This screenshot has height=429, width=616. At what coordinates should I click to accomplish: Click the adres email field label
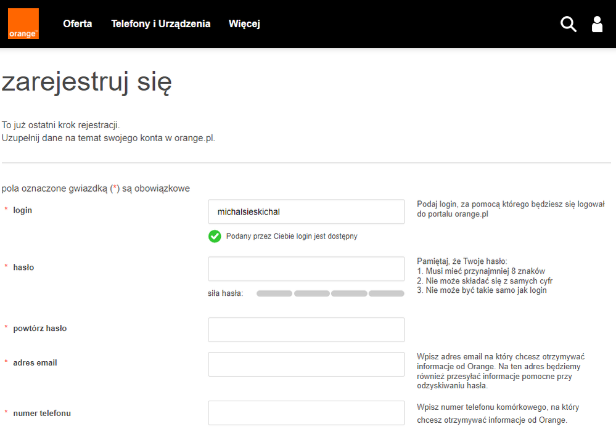35,363
